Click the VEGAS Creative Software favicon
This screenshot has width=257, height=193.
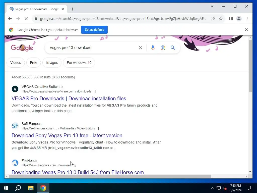pos(15,89)
